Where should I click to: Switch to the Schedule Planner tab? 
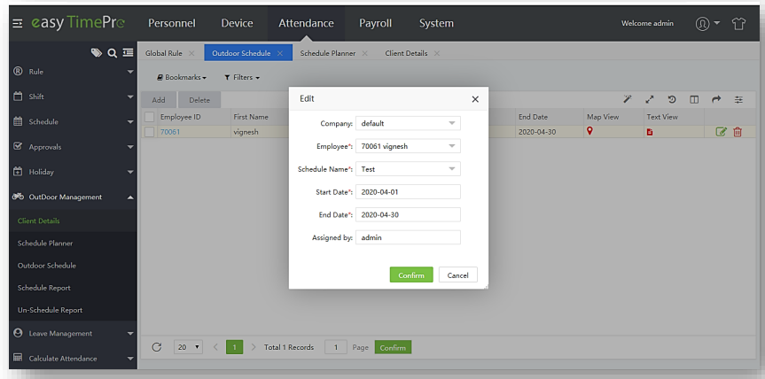(328, 53)
